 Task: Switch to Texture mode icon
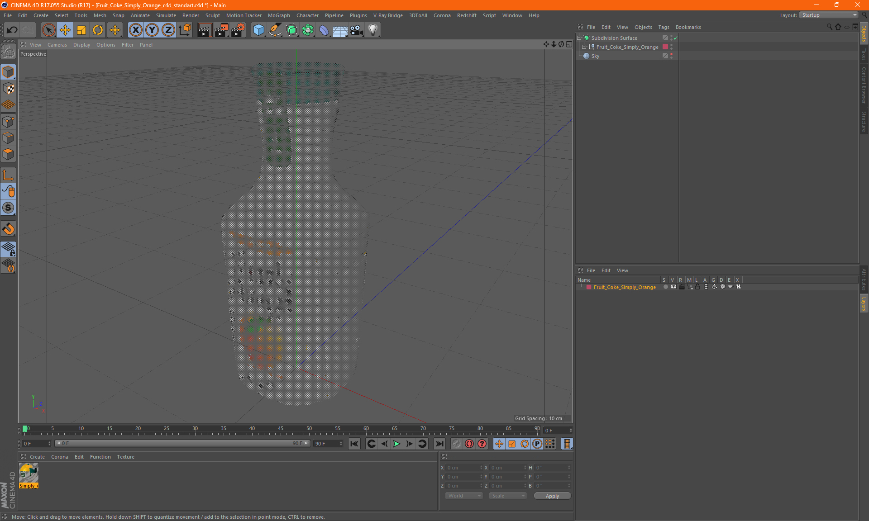tap(8, 89)
